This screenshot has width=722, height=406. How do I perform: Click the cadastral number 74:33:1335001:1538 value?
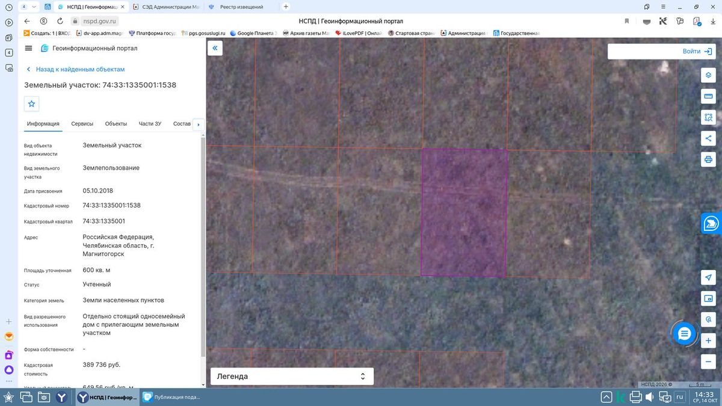point(112,205)
